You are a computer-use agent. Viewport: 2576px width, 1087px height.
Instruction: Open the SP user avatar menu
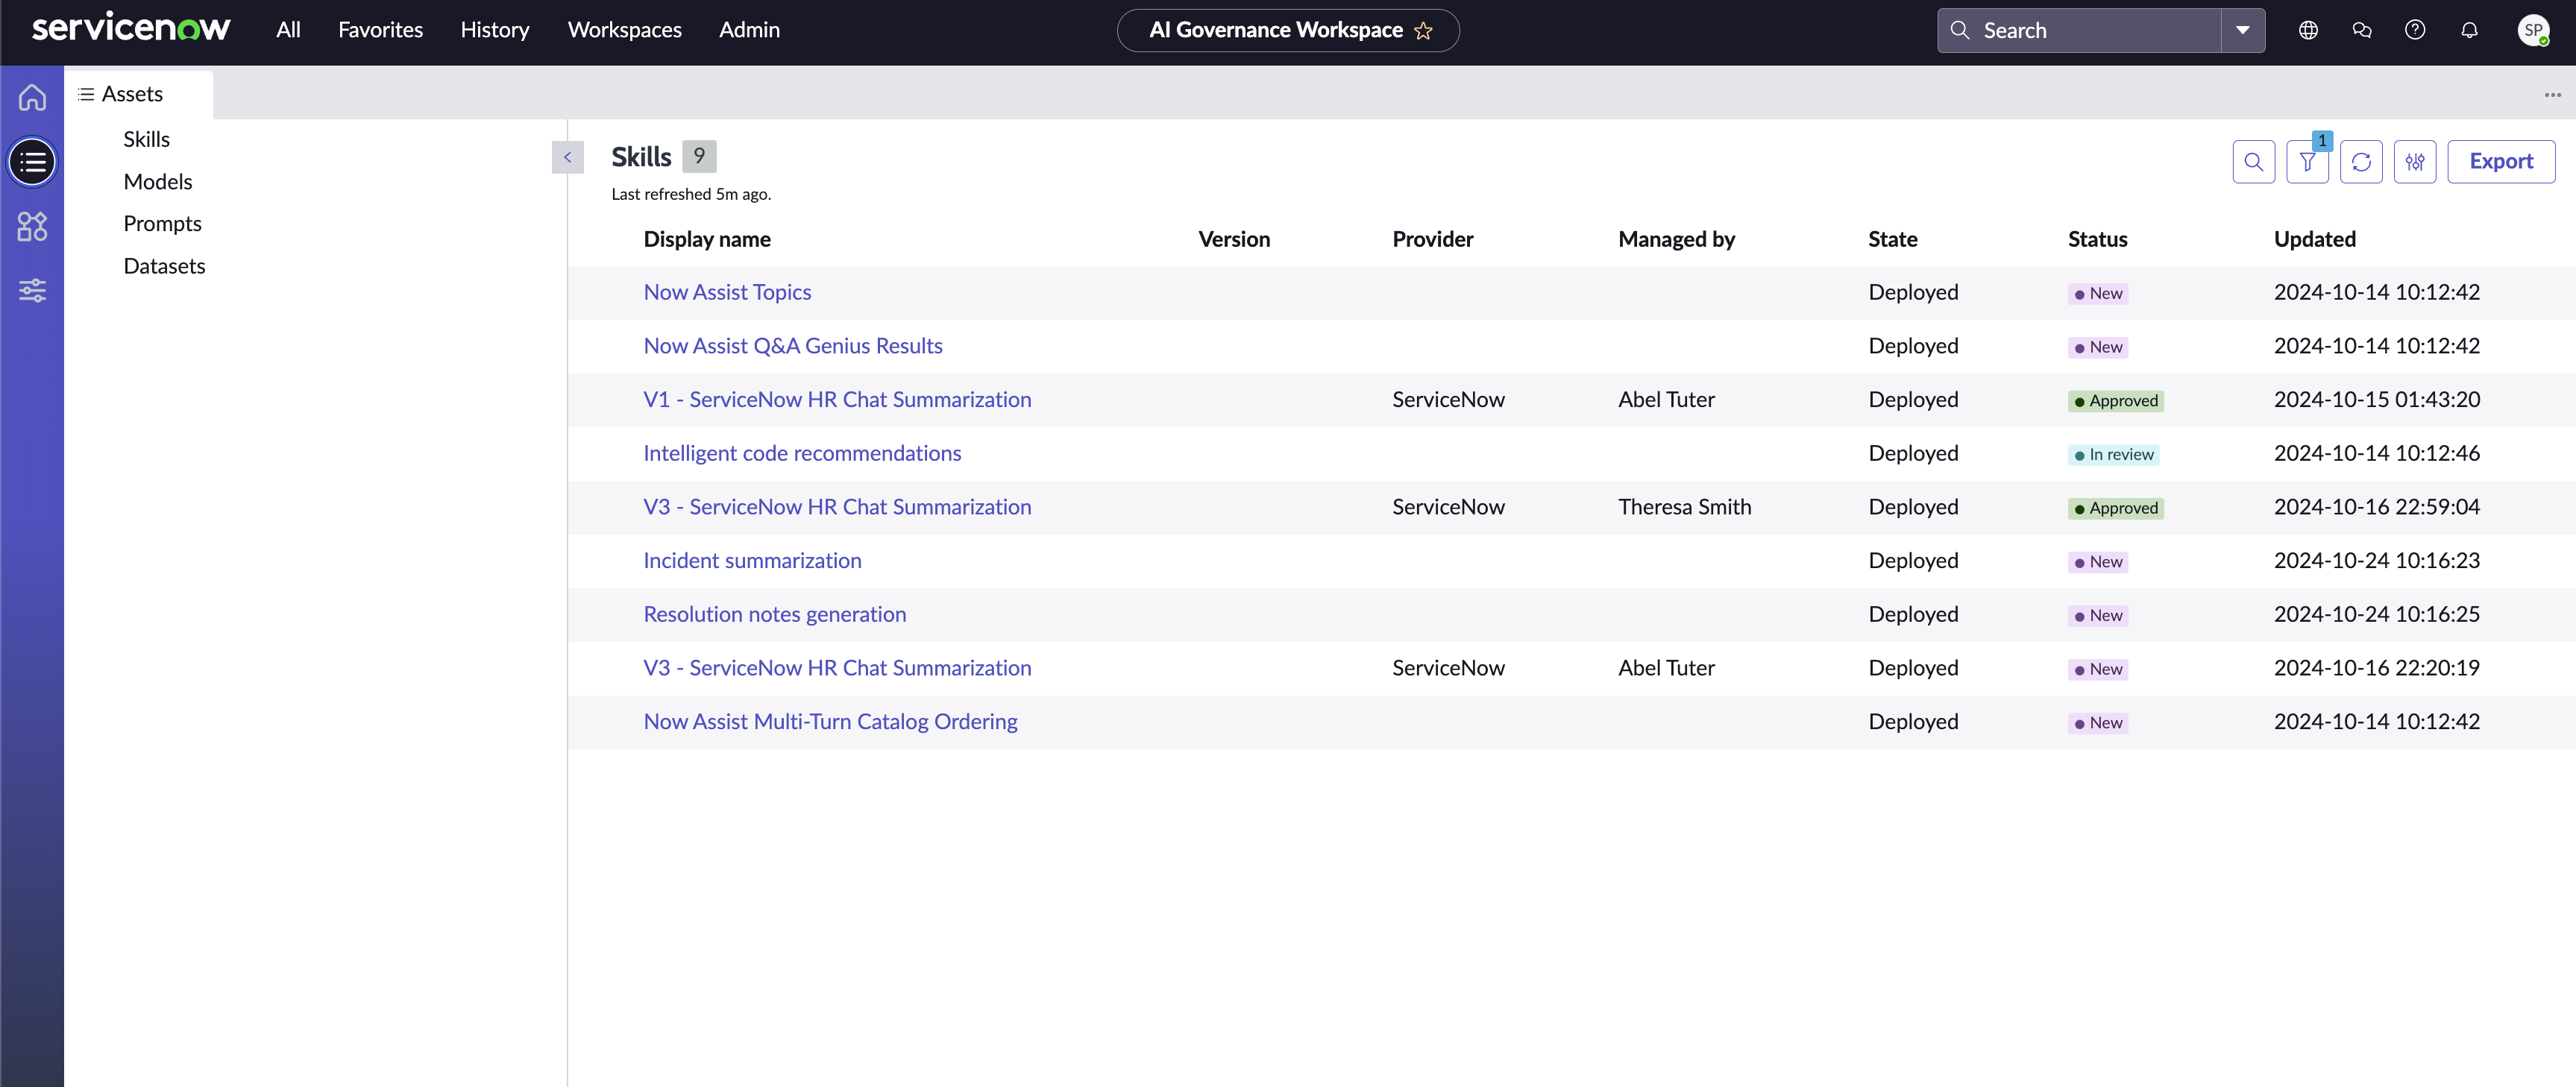2533,30
